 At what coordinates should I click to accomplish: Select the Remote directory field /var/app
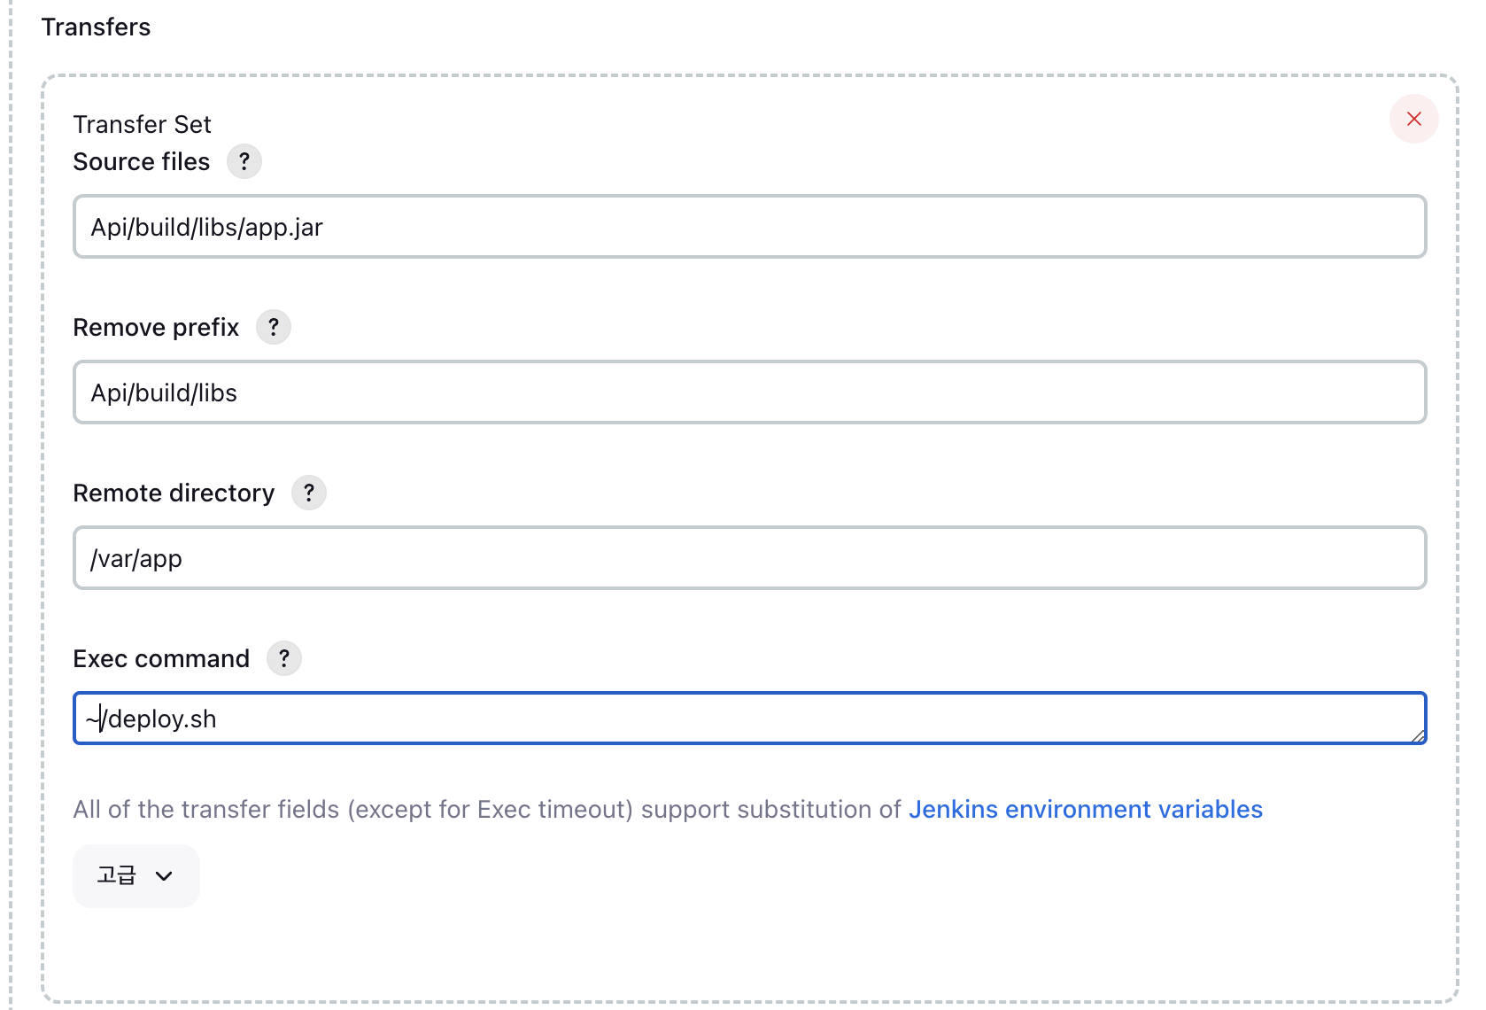[750, 558]
